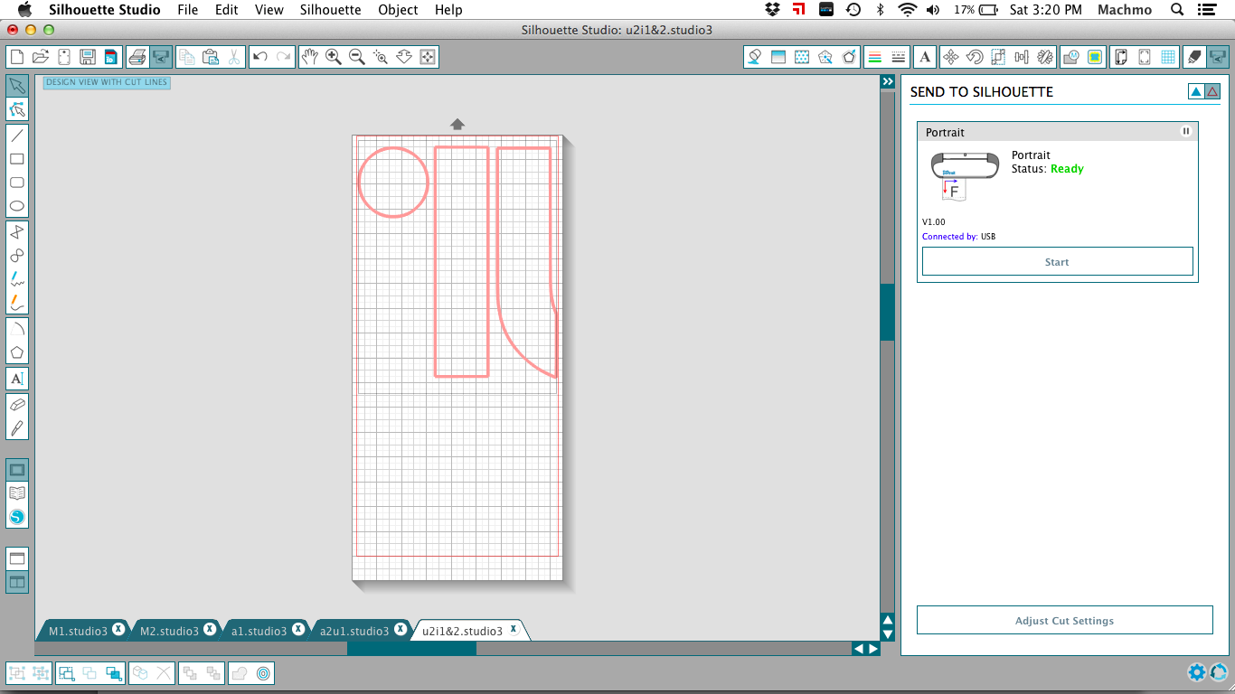
Task: Select the Pan hand tool
Action: pyautogui.click(x=310, y=57)
